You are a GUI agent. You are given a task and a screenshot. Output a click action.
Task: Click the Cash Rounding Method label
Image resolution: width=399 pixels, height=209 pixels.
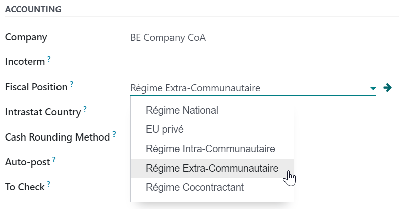click(x=57, y=136)
